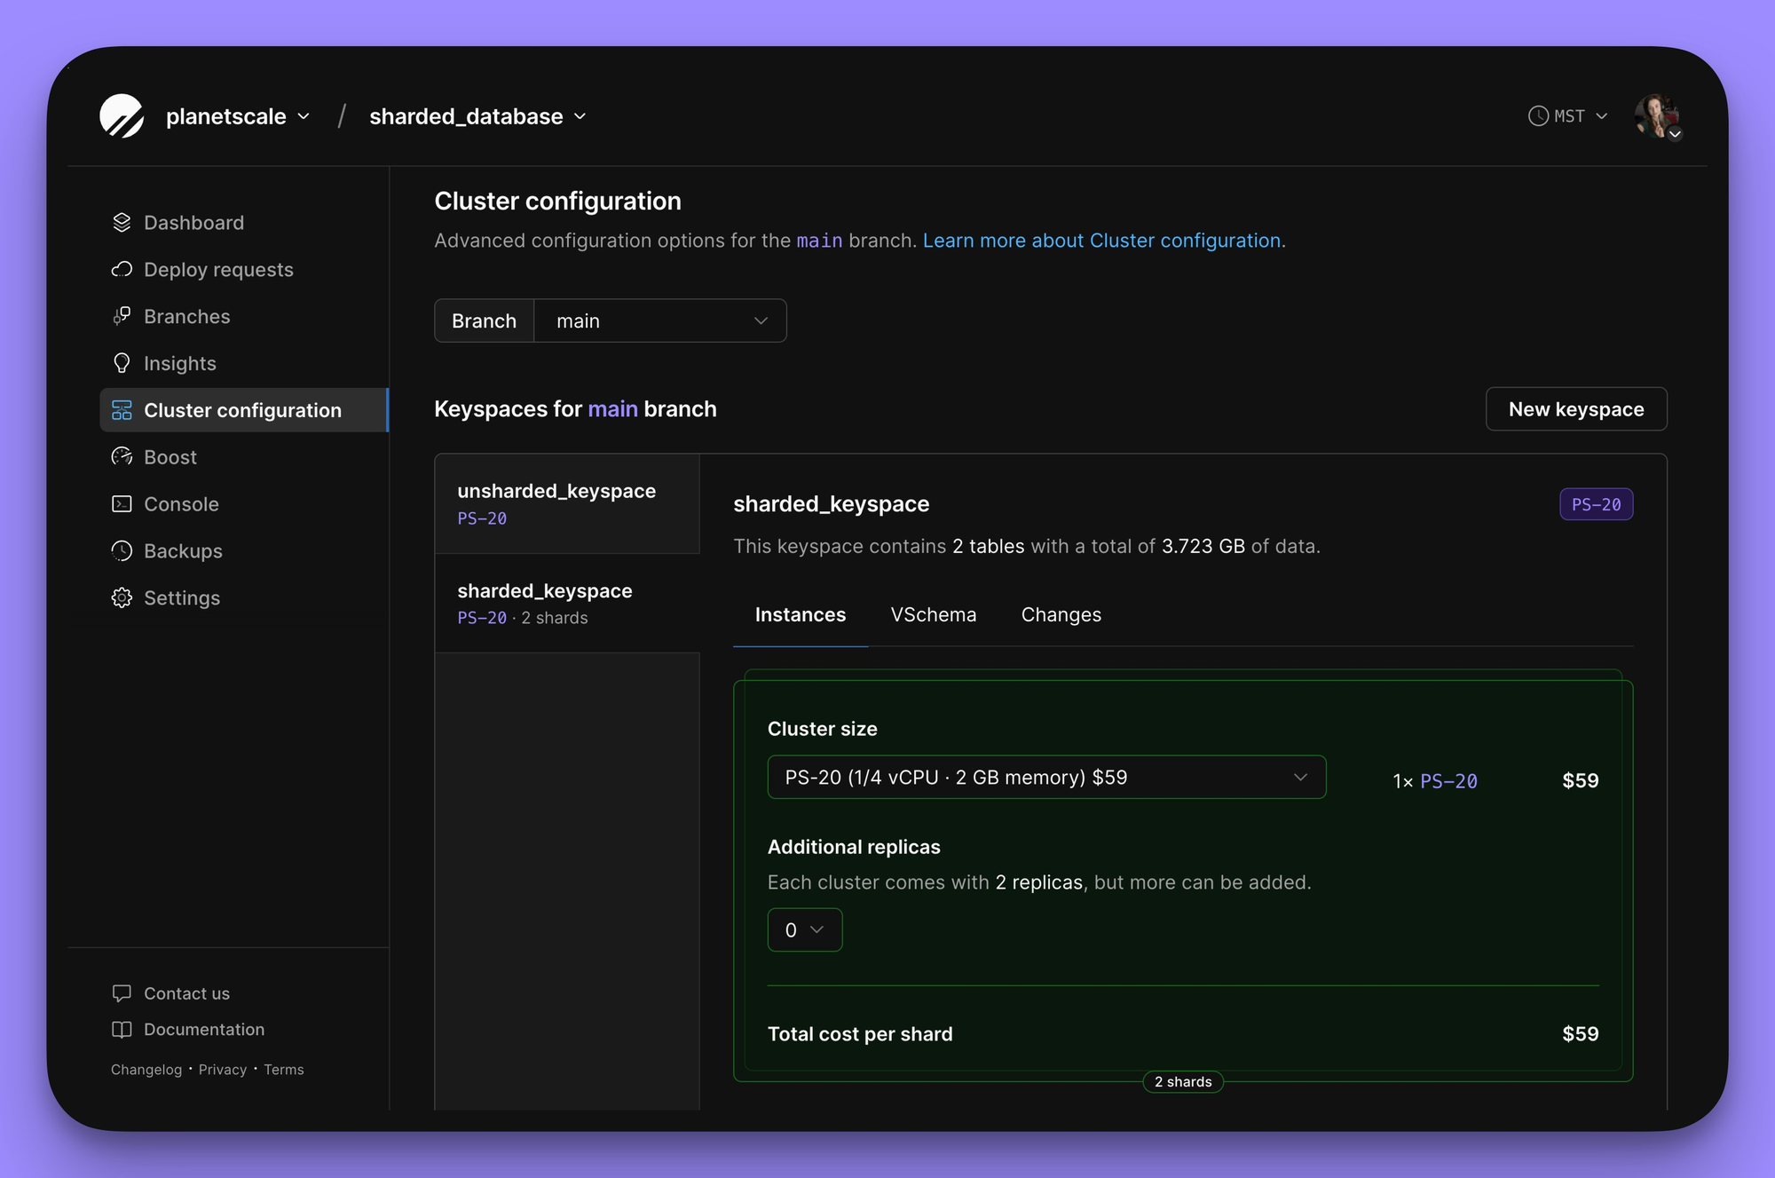The image size is (1775, 1178).
Task: Open Console via its terminal icon
Action: [122, 504]
